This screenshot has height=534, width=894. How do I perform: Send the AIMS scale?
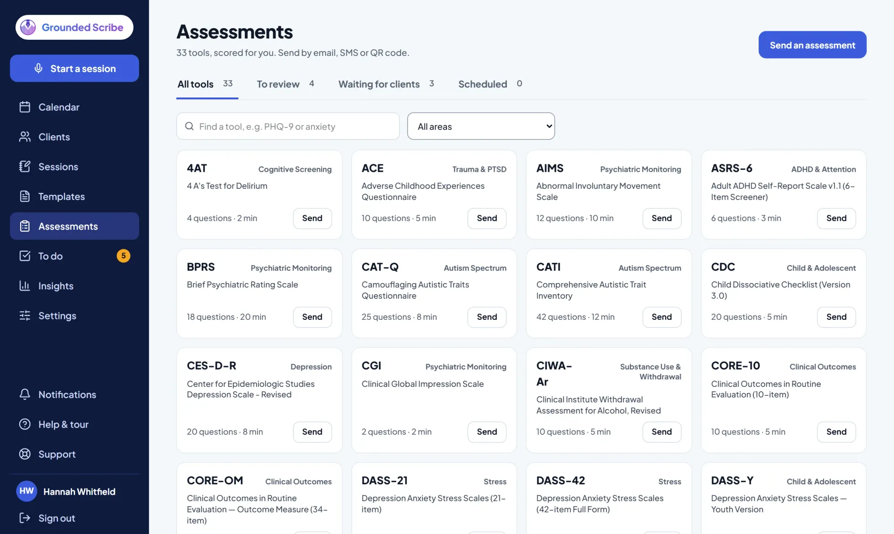tap(662, 218)
